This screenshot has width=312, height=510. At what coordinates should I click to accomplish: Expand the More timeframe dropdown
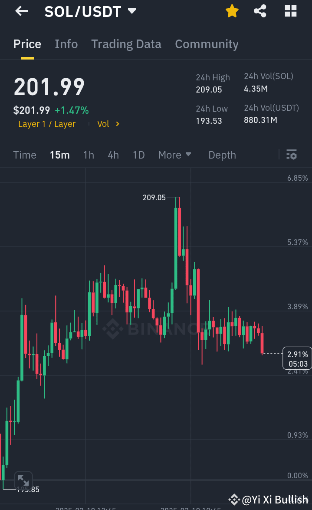pos(174,155)
